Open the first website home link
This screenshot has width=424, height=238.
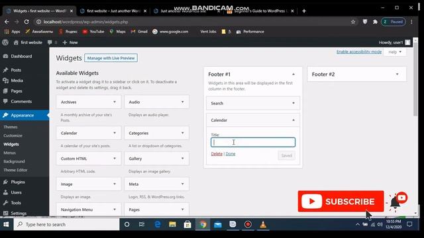[x=28, y=42]
